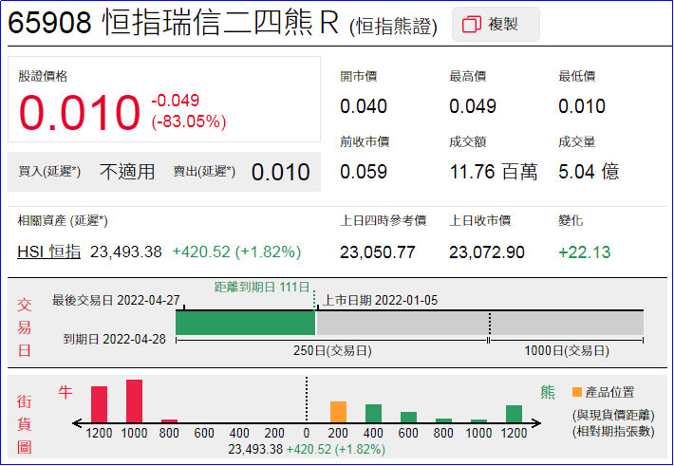Click the percentage change (-83.05%)
674x466 pixels.
188,121
